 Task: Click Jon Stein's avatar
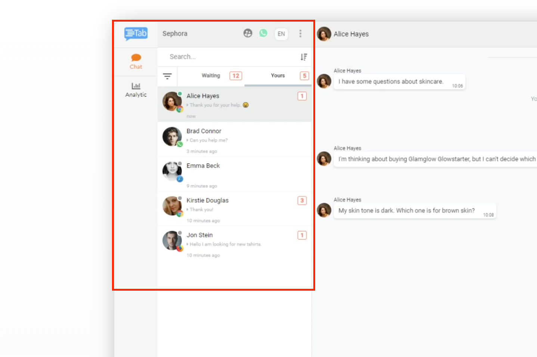(x=172, y=240)
